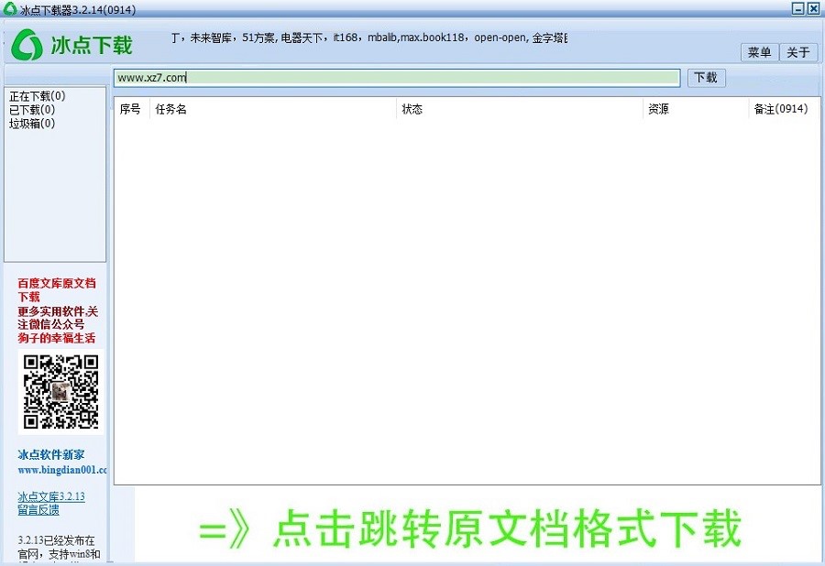This screenshot has width=825, height=566.
Task: Open the www.bingdian001 website link
Action: coord(62,470)
